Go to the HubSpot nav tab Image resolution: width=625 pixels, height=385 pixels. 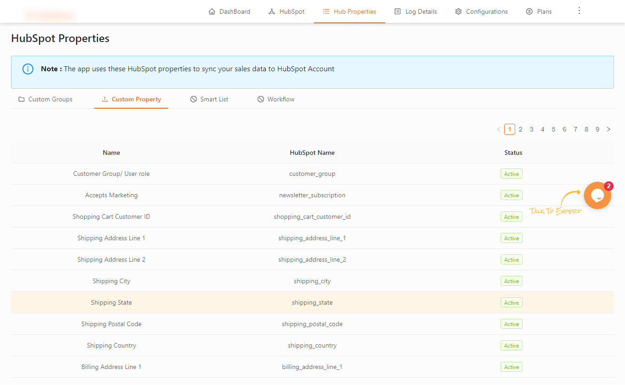[x=286, y=11]
